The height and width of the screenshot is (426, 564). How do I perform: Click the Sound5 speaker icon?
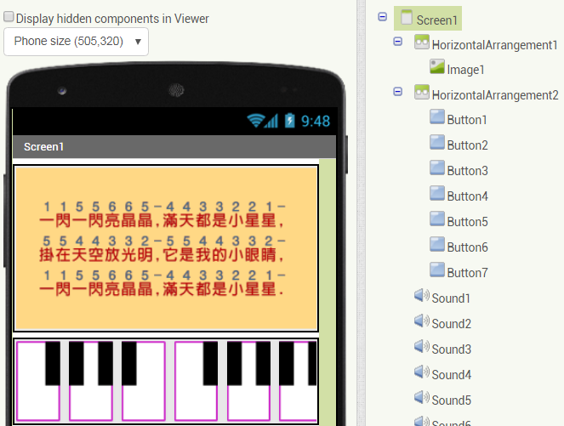[422, 398]
